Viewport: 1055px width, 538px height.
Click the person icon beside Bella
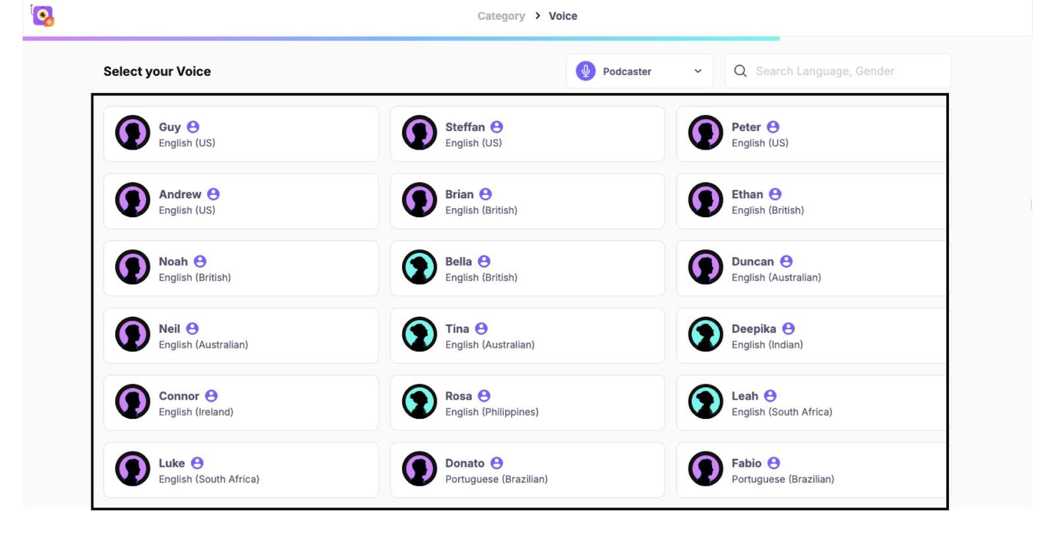pyautogui.click(x=485, y=261)
